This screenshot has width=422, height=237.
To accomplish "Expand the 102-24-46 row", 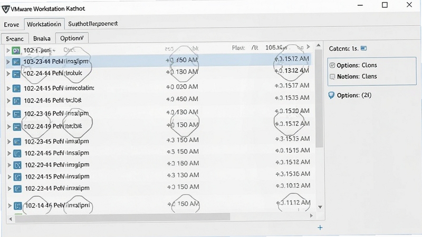I will point(8,101).
